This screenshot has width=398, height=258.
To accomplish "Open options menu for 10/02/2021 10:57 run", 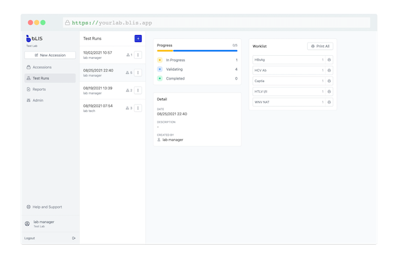I will pyautogui.click(x=138, y=55).
